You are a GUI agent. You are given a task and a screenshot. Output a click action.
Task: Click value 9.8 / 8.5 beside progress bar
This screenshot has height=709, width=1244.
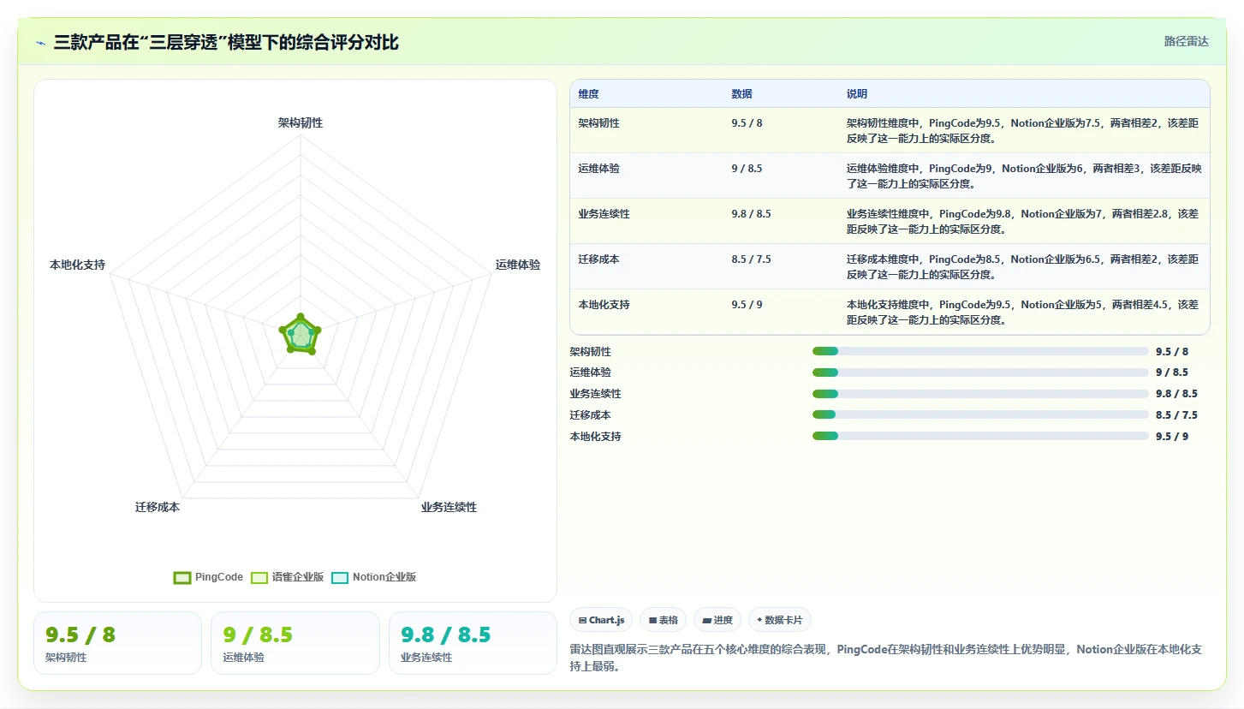(x=1176, y=394)
